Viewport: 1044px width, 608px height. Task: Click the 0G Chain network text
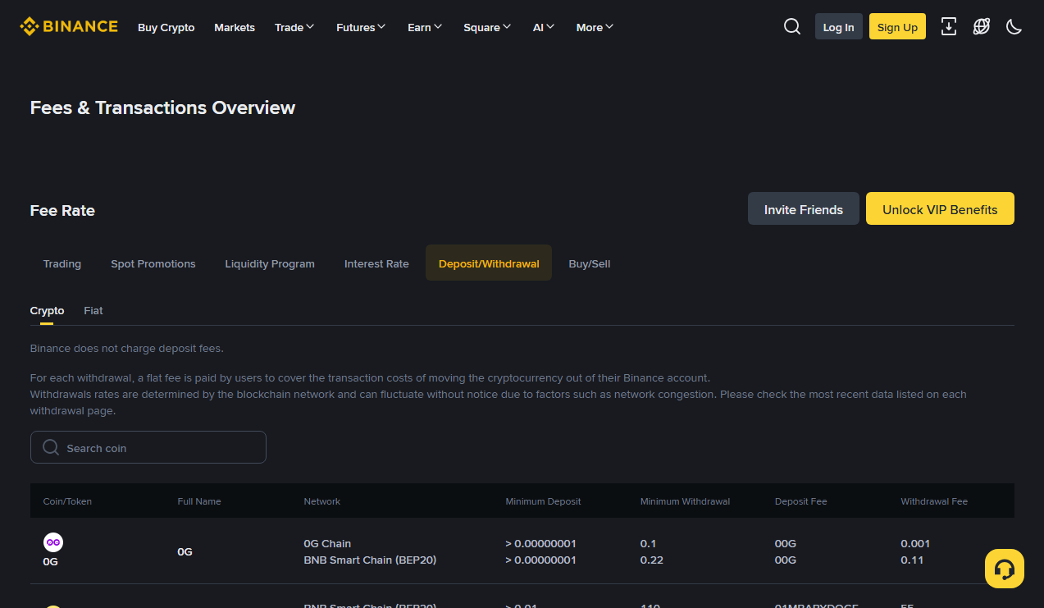coord(327,543)
